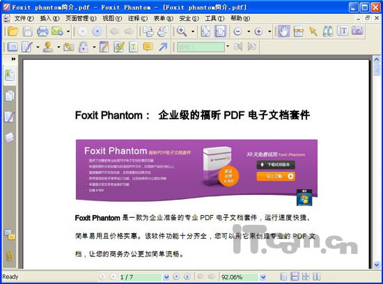Open the padlock security dropdown arrow

[94, 47]
